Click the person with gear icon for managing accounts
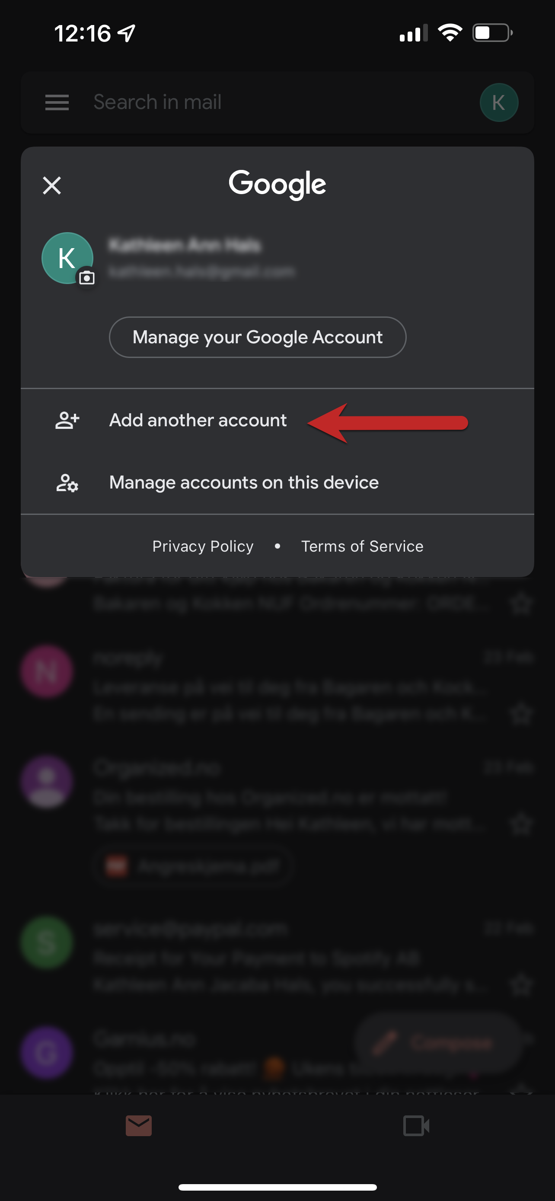Image resolution: width=555 pixels, height=1201 pixels. coord(67,483)
